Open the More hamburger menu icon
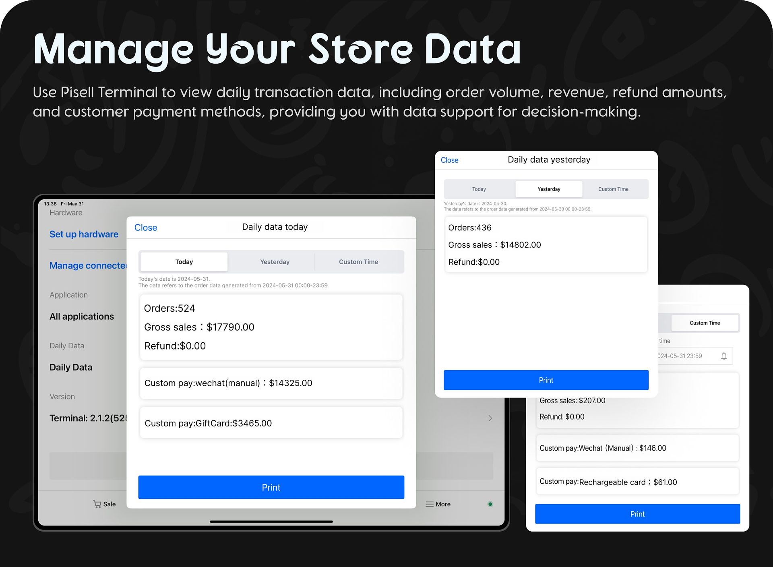The width and height of the screenshot is (773, 567). pyautogui.click(x=430, y=504)
